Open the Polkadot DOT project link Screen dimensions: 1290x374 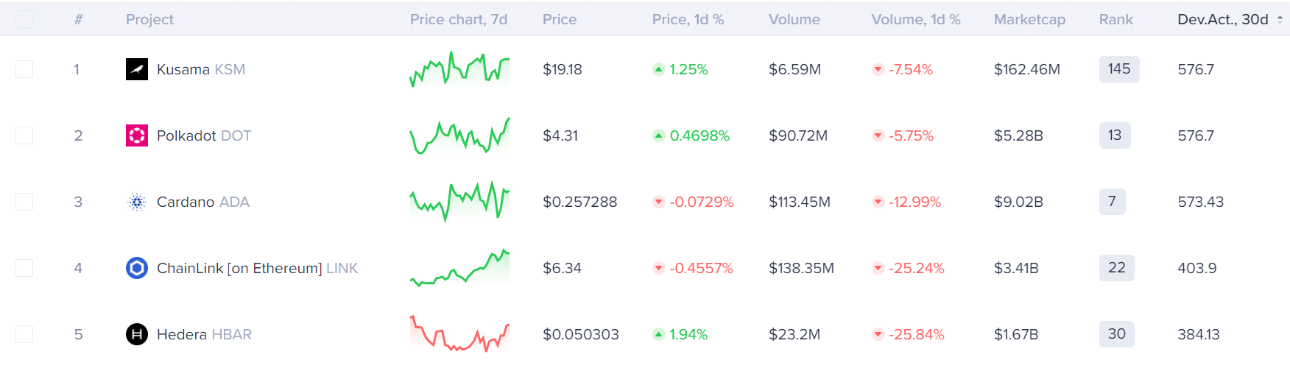pos(203,135)
